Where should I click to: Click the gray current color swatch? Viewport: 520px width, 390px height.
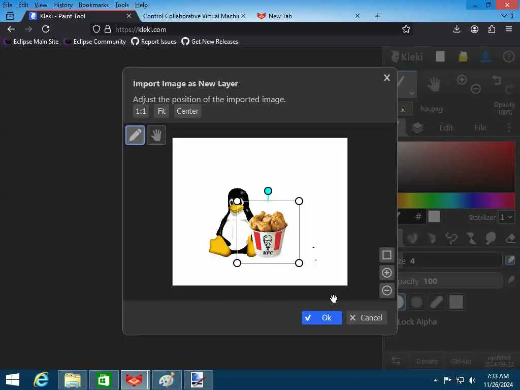(x=434, y=216)
